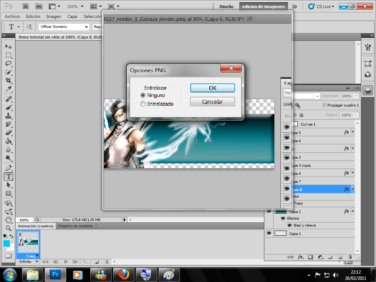Select the edicion de imagenes workspace

263,7
